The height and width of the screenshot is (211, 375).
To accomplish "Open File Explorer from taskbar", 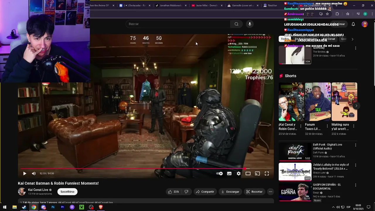I will tap(14, 207).
